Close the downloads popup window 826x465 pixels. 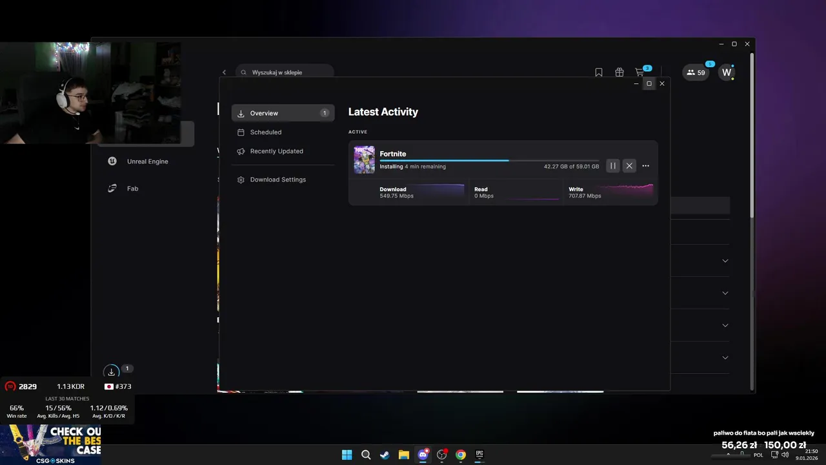point(661,83)
